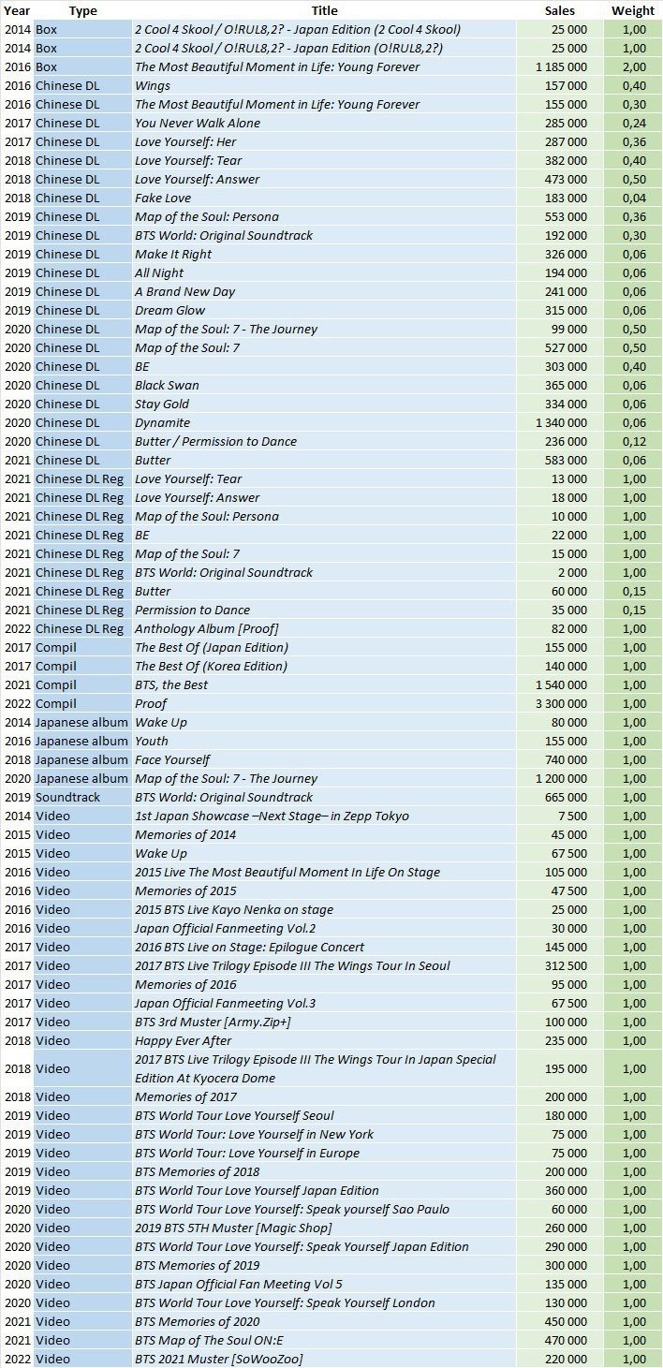Viewport: 663px width, 1368px height.
Task: Click the sales value 382 000
Action: tap(566, 160)
